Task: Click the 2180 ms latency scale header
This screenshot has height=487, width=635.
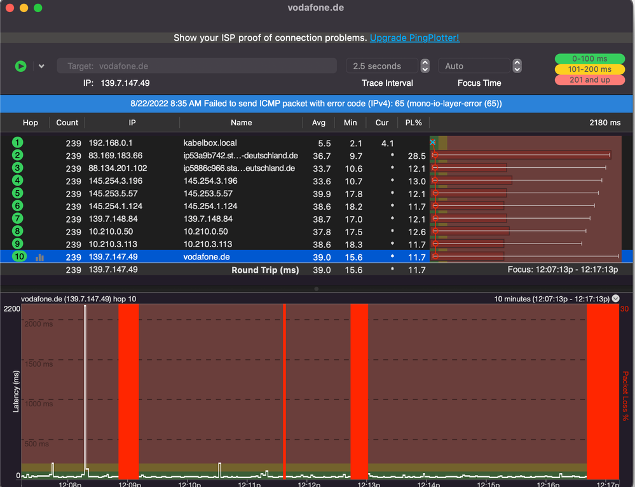Action: click(604, 123)
